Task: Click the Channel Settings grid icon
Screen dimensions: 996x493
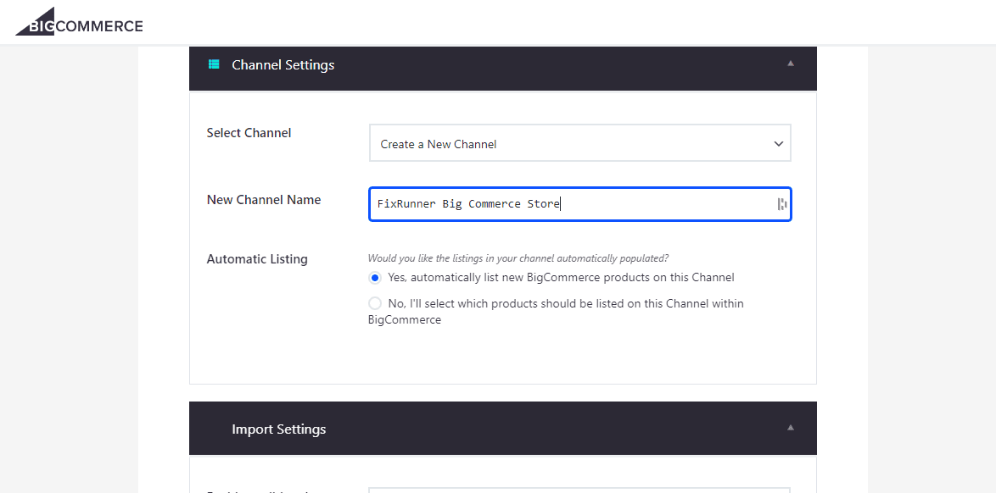Action: (x=214, y=64)
